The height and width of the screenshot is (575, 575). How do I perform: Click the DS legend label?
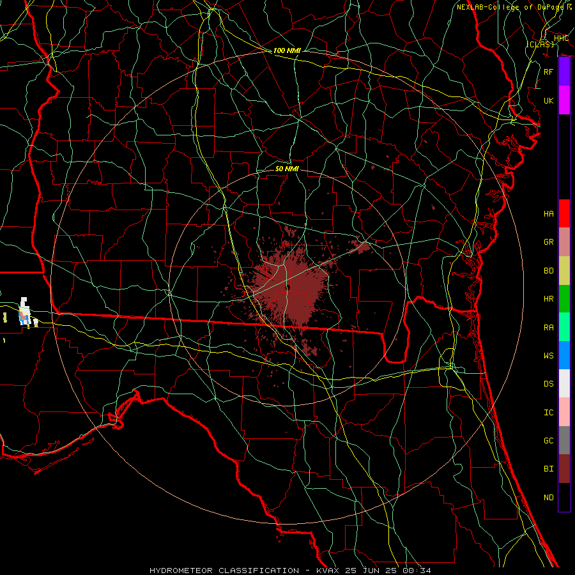tap(549, 384)
